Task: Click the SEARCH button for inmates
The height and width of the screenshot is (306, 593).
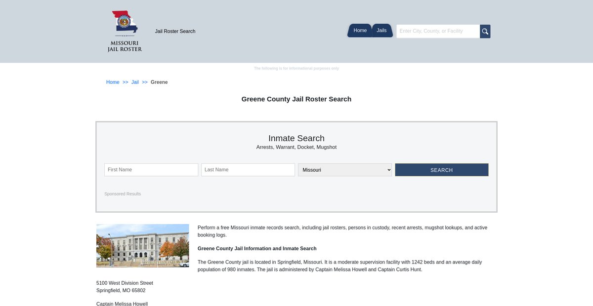Action: pyautogui.click(x=442, y=170)
